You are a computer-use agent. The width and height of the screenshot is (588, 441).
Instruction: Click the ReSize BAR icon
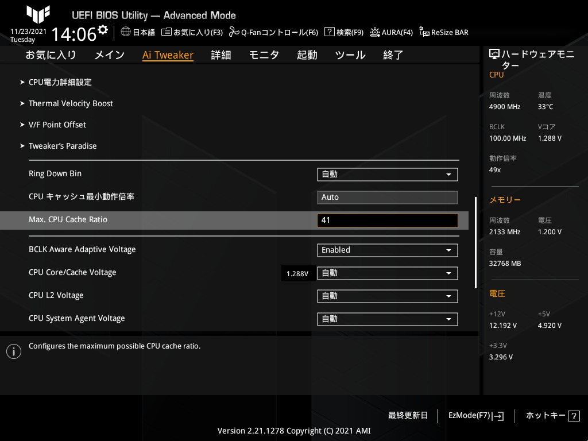point(424,32)
